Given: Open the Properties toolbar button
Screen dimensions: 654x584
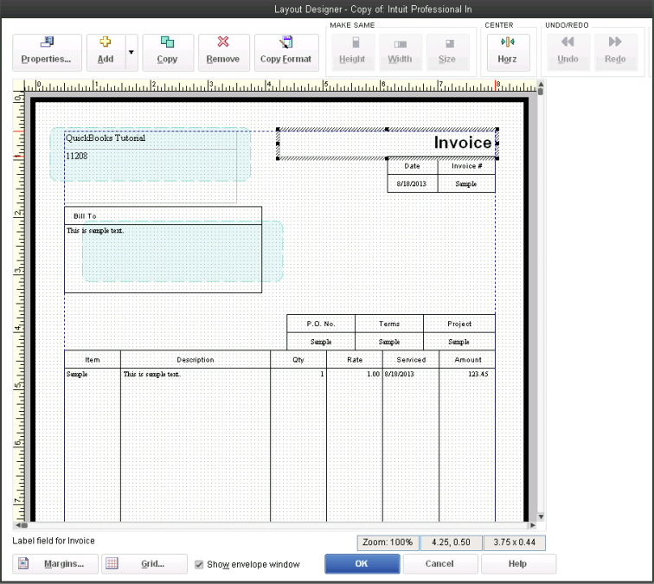Looking at the screenshot, I should (x=47, y=53).
